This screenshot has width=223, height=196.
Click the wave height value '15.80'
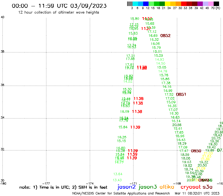[135, 19]
